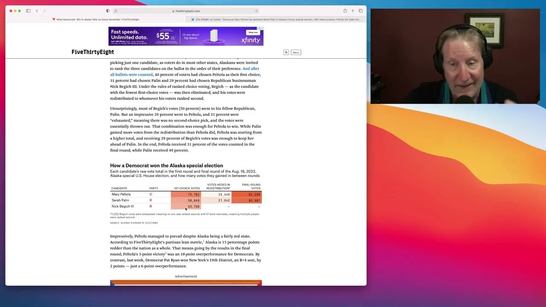Image resolution: width=546 pixels, height=307 pixels.
Task: Click the 'CANDIDATE' column header
Action: [119, 188]
